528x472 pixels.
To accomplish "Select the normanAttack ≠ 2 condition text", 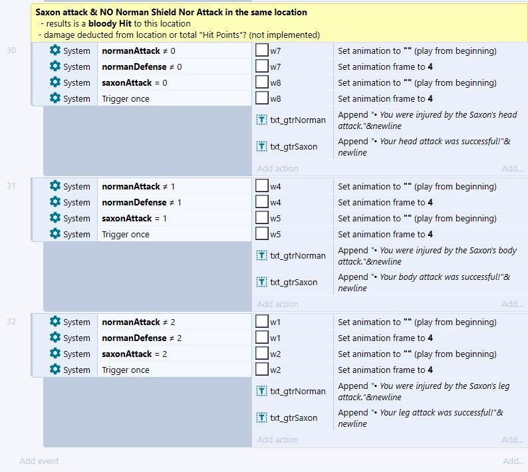I will coord(138,322).
